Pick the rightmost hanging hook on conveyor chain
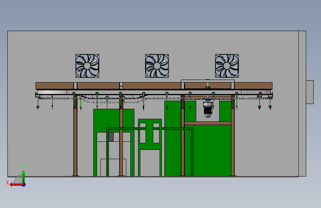 click(270, 104)
